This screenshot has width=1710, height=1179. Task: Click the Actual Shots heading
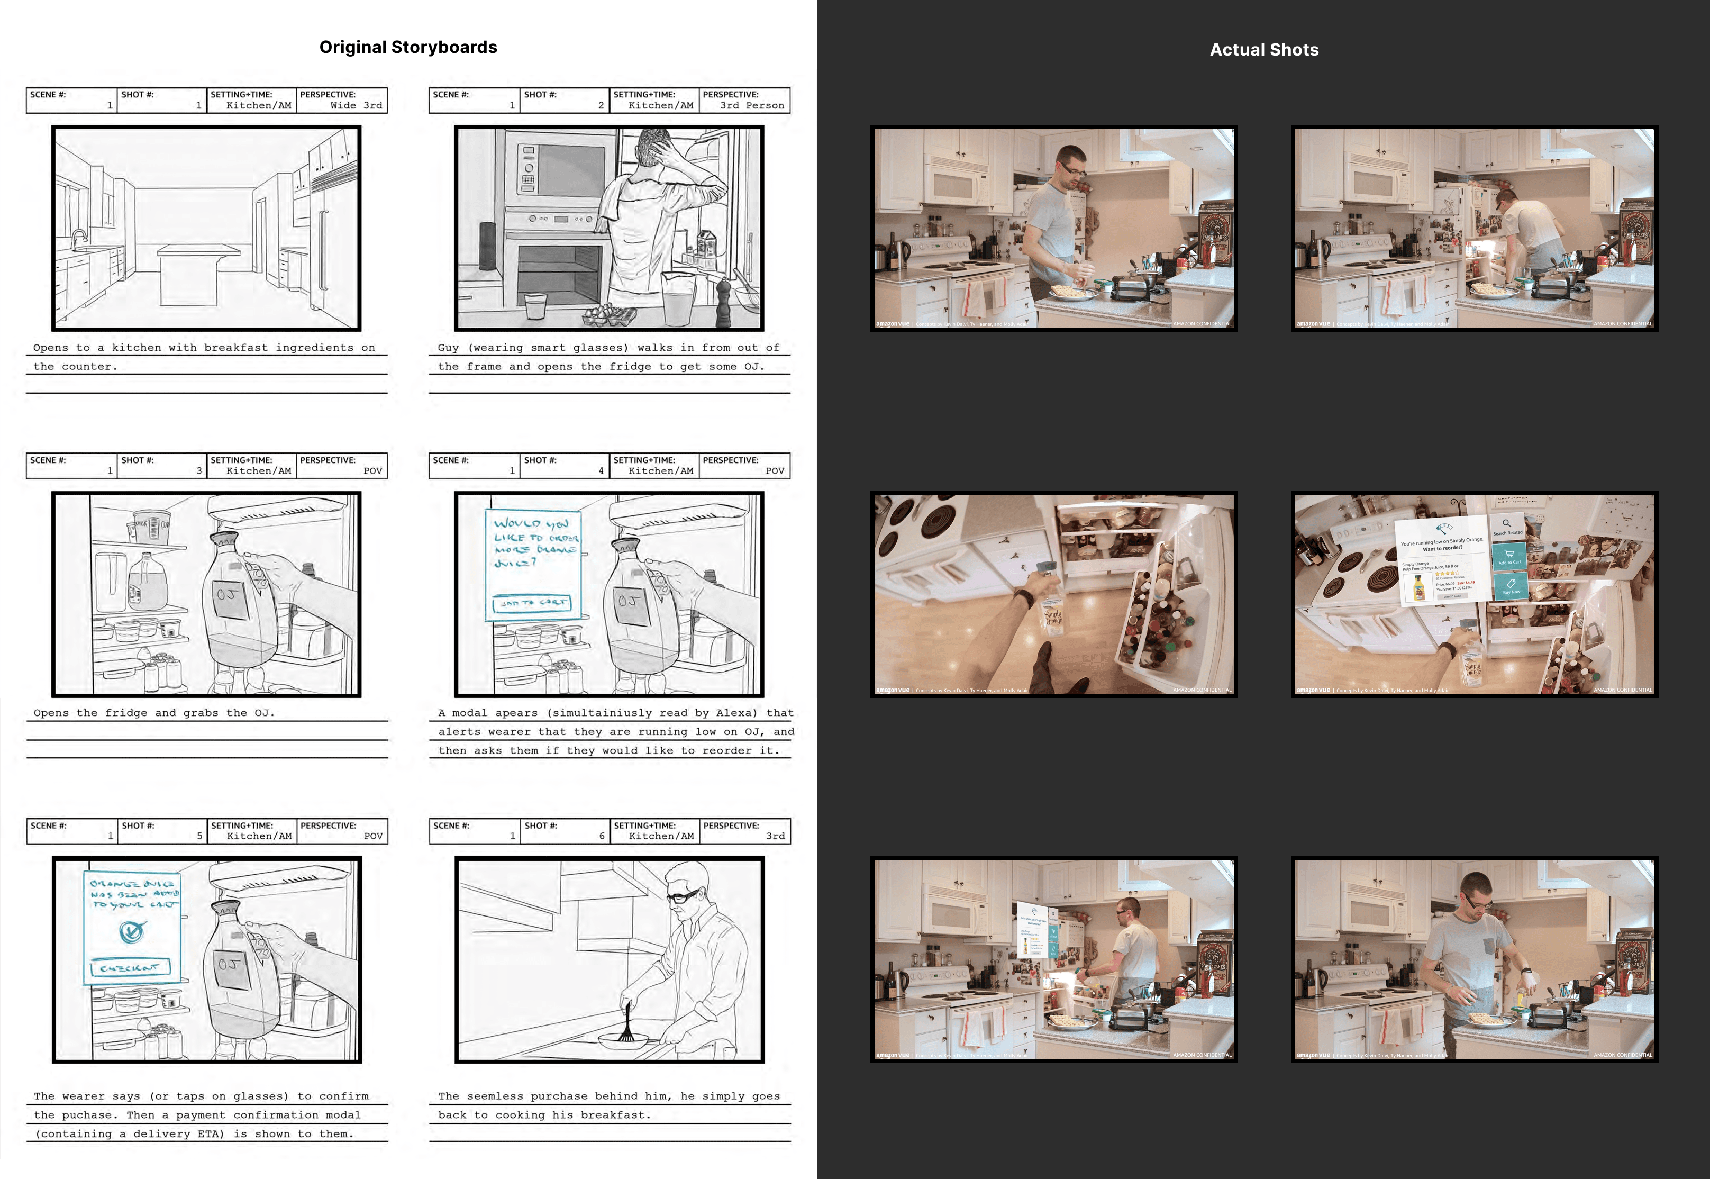[1263, 50]
